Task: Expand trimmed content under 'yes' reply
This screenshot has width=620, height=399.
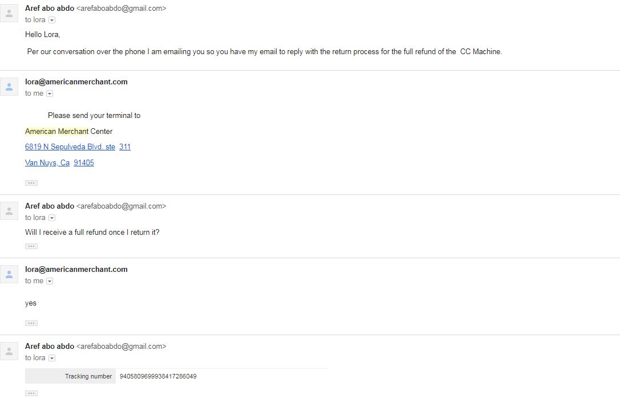Action: coord(31,323)
